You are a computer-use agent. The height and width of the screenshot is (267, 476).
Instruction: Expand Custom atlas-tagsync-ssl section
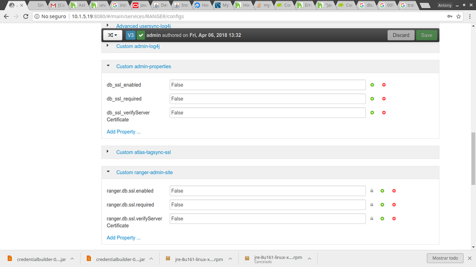pyautogui.click(x=108, y=152)
